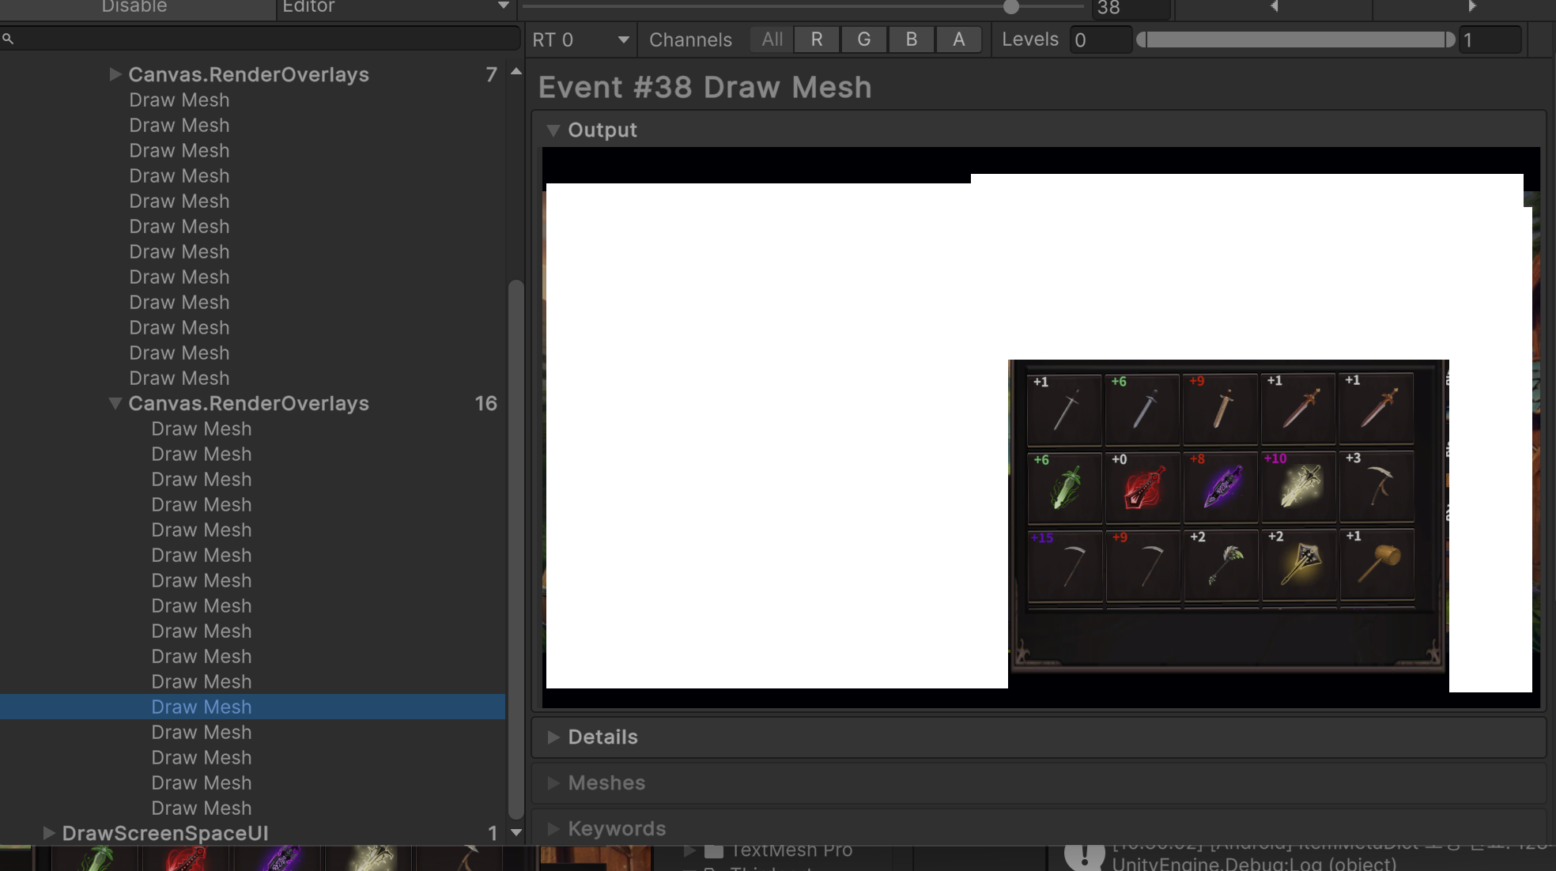
Task: Click glowing white sword item icon
Action: coord(1298,486)
